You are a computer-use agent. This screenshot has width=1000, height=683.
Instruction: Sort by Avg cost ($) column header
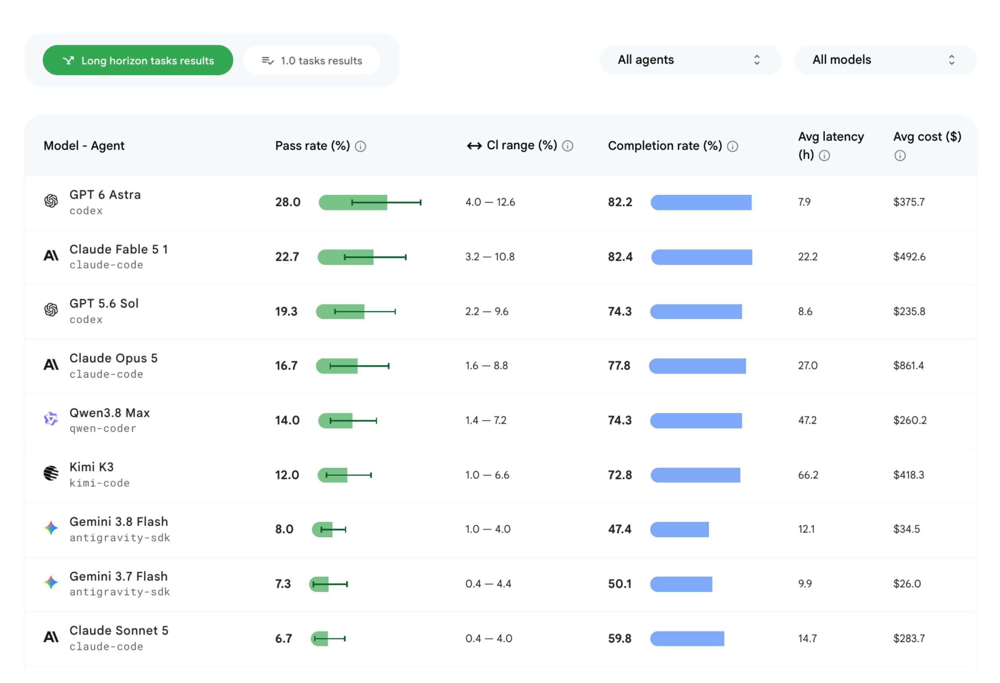coord(927,137)
